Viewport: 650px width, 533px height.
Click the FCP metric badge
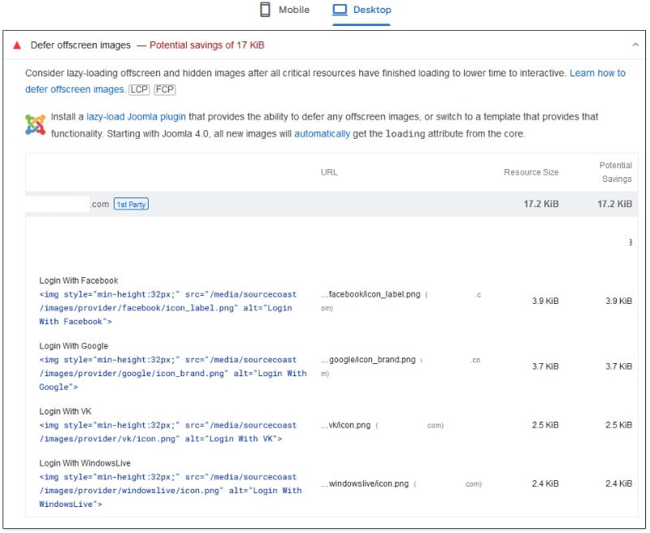click(x=165, y=89)
